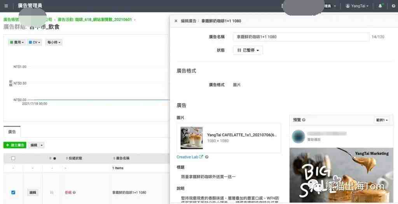Click the ad name 拿鐵鮮奶咖啡1+1 1080 in table
This screenshot has width=398, height=204.
tap(129, 193)
